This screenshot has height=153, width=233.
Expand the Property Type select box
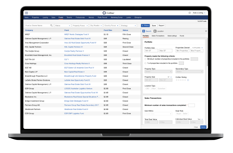tap(159, 72)
